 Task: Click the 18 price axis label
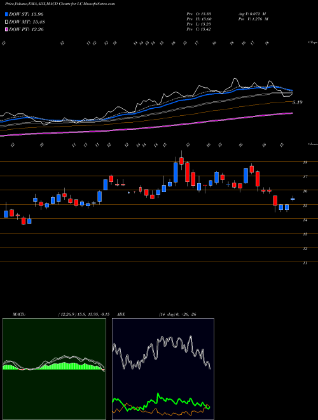coord(305,162)
